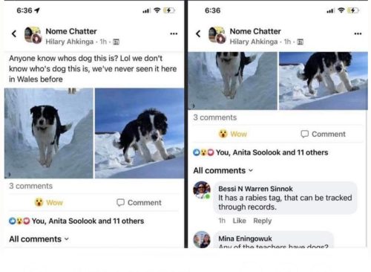This screenshot has width=371, height=272.
Task: Open Mina Eningowuk's profile picture
Action: 202,239
